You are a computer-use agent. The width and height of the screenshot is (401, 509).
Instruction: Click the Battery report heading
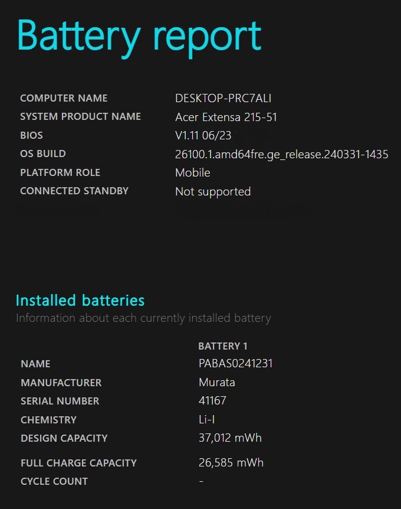pyautogui.click(x=139, y=35)
